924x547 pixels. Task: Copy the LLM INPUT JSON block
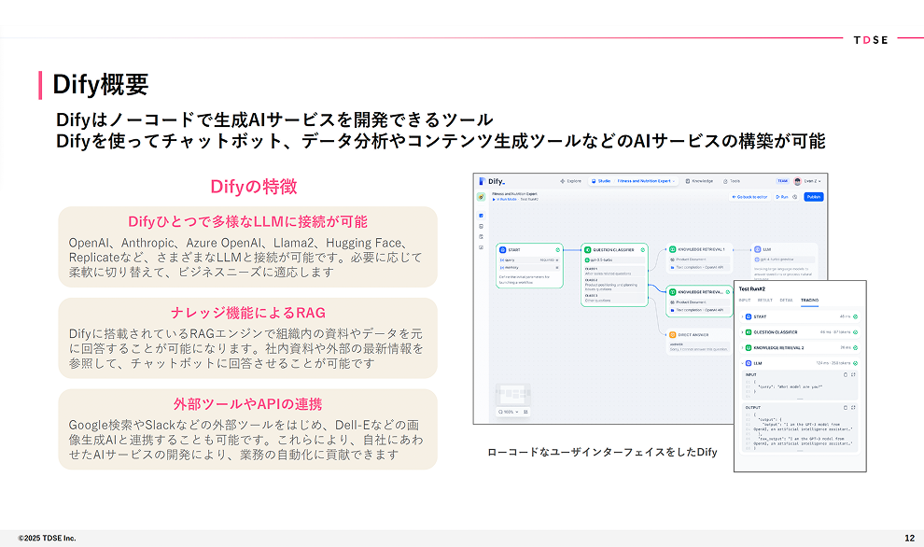846,374
